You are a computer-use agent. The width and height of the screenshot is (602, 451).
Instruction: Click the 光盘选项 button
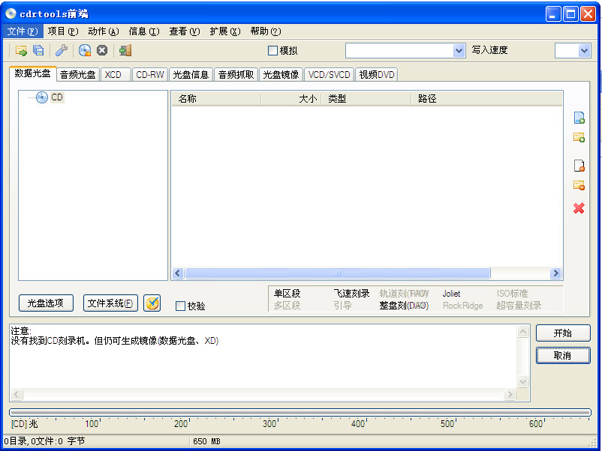(x=46, y=303)
